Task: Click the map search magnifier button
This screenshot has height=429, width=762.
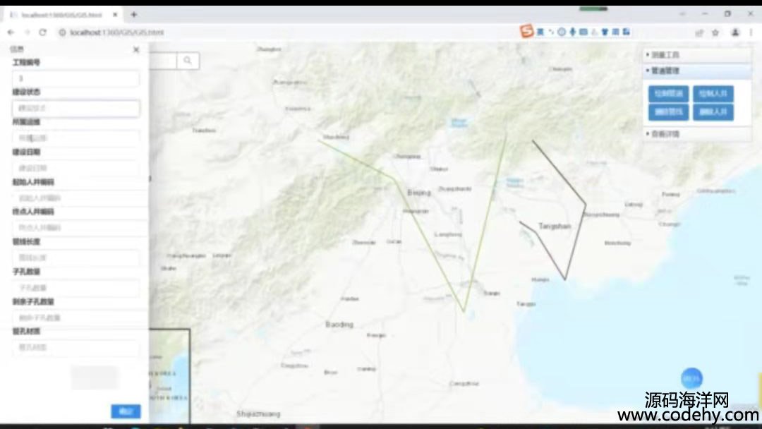Action: (x=188, y=61)
